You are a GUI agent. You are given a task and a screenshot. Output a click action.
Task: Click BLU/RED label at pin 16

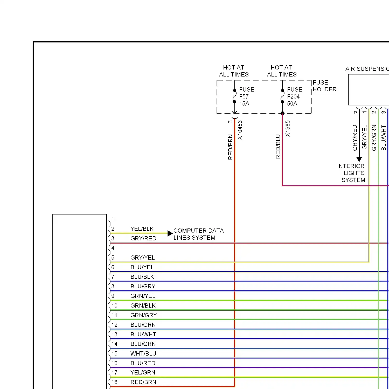[143, 363]
